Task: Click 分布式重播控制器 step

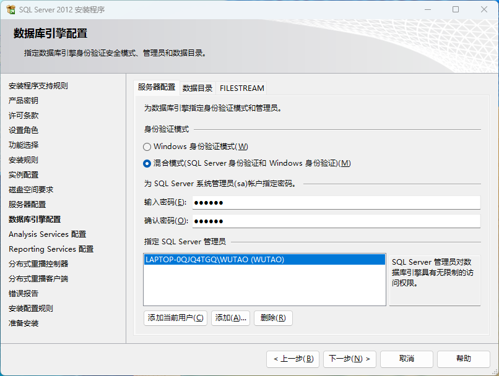Action: pos(38,264)
